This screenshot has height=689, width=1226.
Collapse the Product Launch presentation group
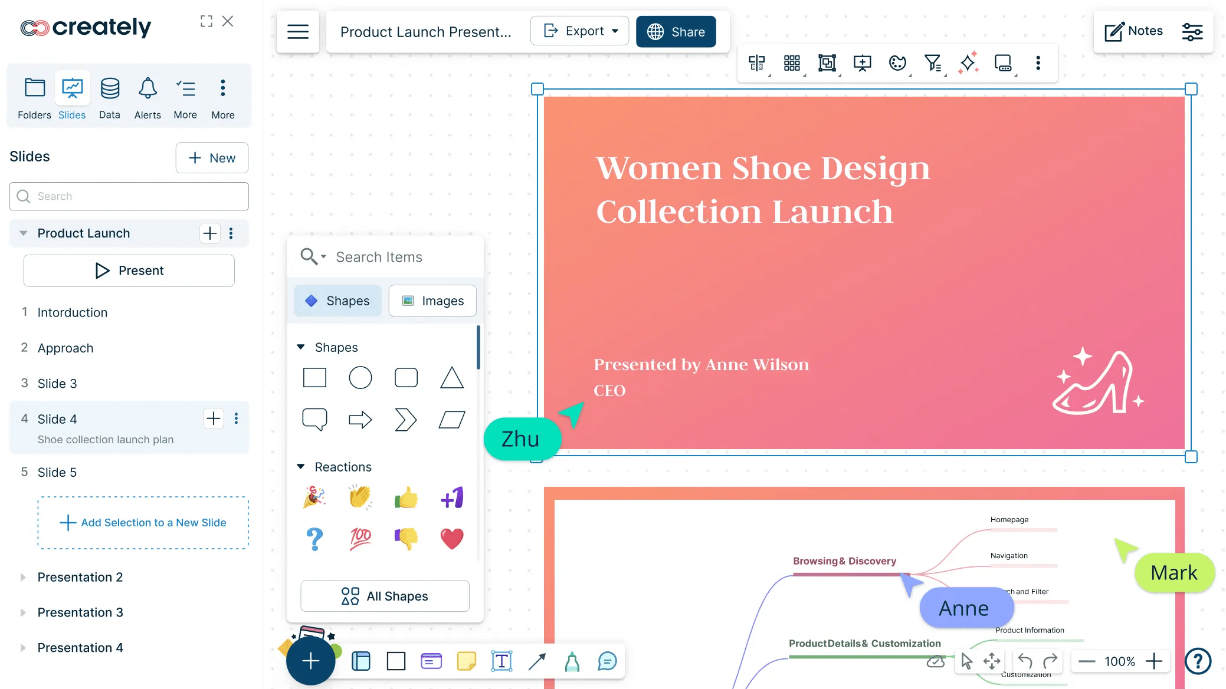click(24, 233)
